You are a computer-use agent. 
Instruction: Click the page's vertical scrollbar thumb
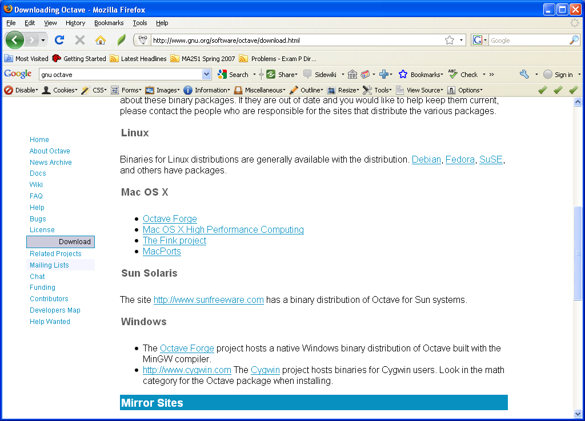(x=578, y=253)
